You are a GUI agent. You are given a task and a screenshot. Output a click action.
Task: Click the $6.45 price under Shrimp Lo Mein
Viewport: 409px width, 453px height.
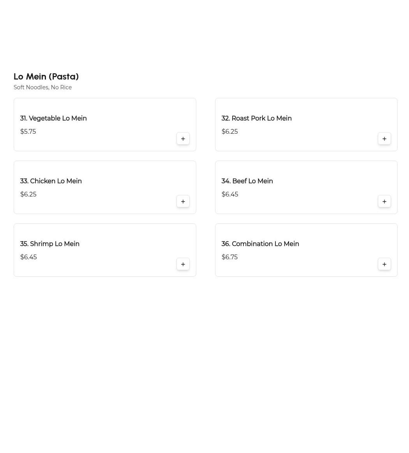pyautogui.click(x=28, y=257)
